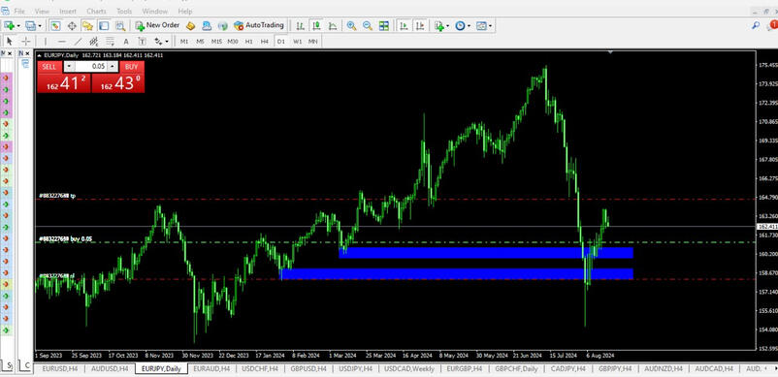This screenshot has width=778, height=377.
Task: Click the Zoom In magnifier icon
Action: coord(351,26)
